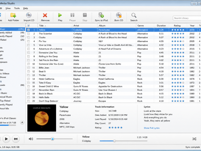Viewport: 201px width, 151px height.
Task: Toggle shuffle mode icon
Action: coord(194,139)
